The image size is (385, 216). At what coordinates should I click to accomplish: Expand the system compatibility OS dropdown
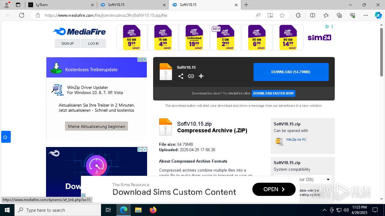click(303, 179)
